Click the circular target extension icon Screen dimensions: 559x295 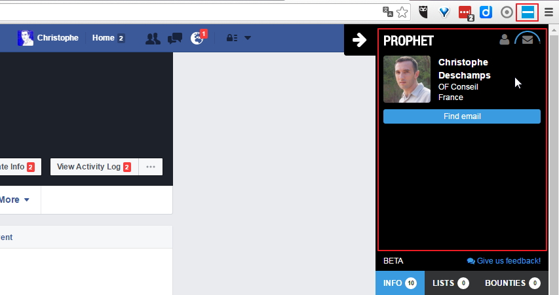tap(507, 12)
